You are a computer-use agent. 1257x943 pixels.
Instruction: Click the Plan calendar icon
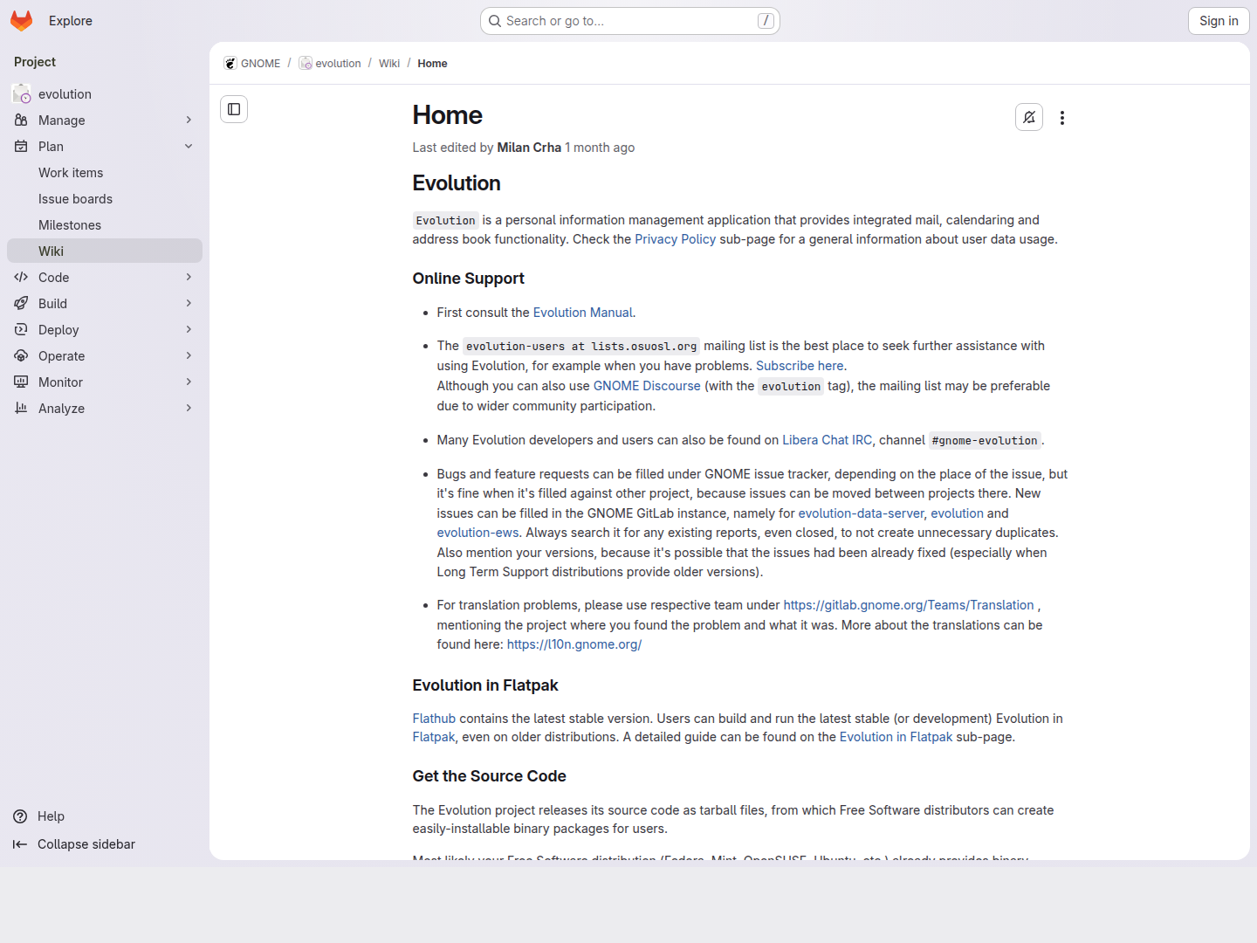coord(21,147)
